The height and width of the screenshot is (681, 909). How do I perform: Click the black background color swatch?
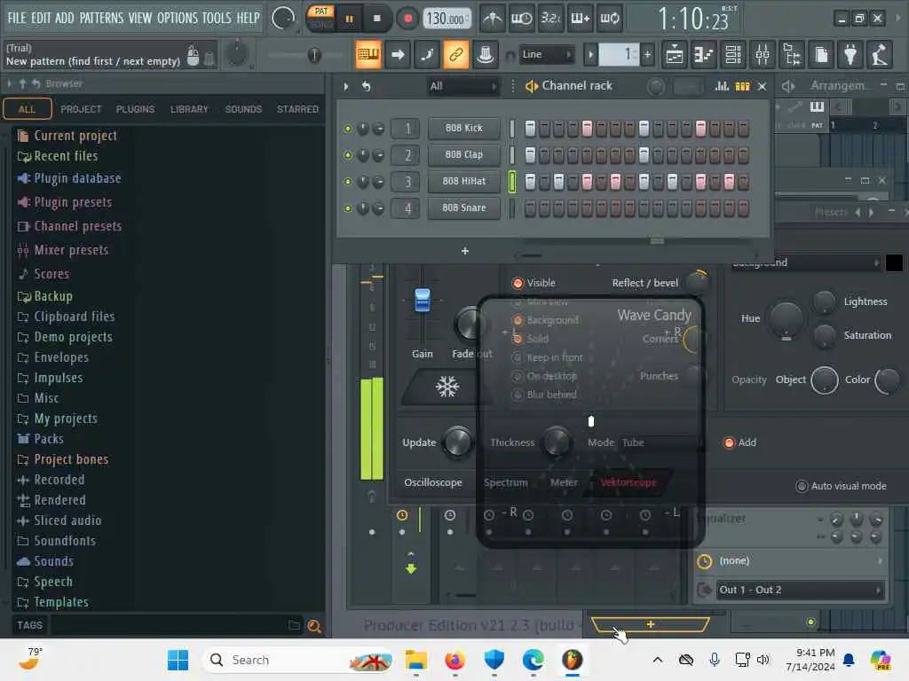click(894, 262)
